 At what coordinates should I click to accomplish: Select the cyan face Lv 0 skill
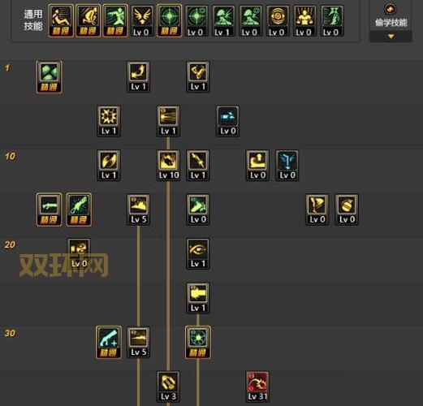[287, 165]
